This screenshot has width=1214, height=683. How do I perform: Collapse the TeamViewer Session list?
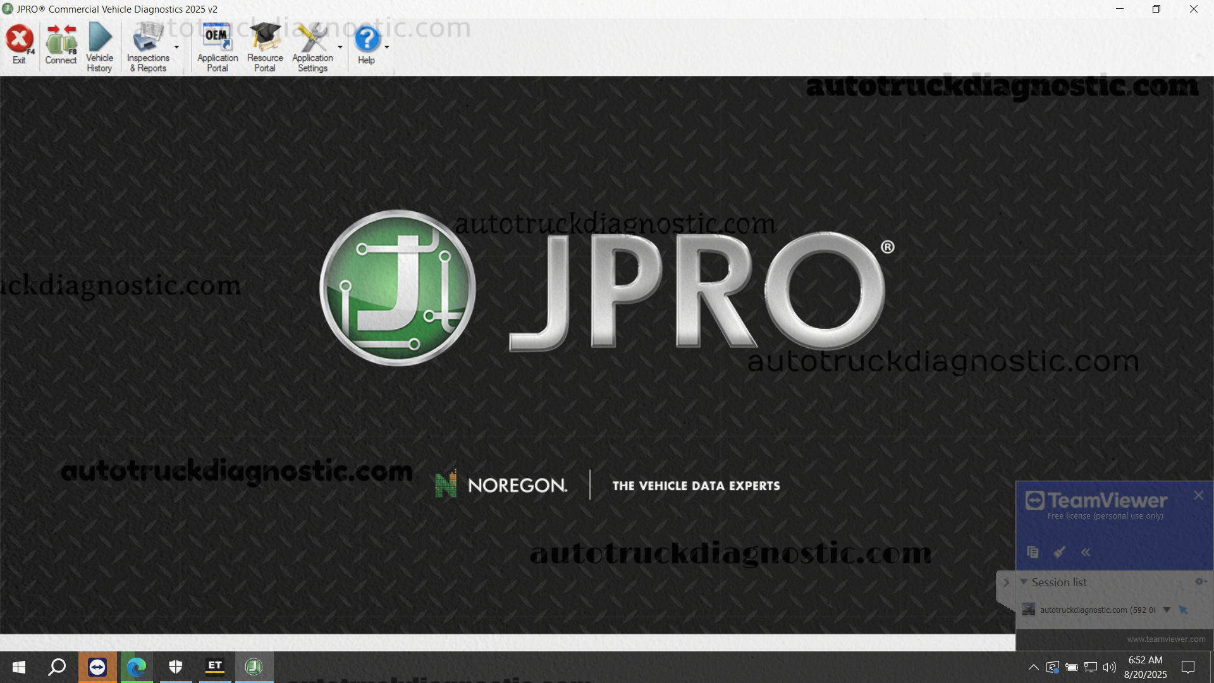(x=1024, y=582)
